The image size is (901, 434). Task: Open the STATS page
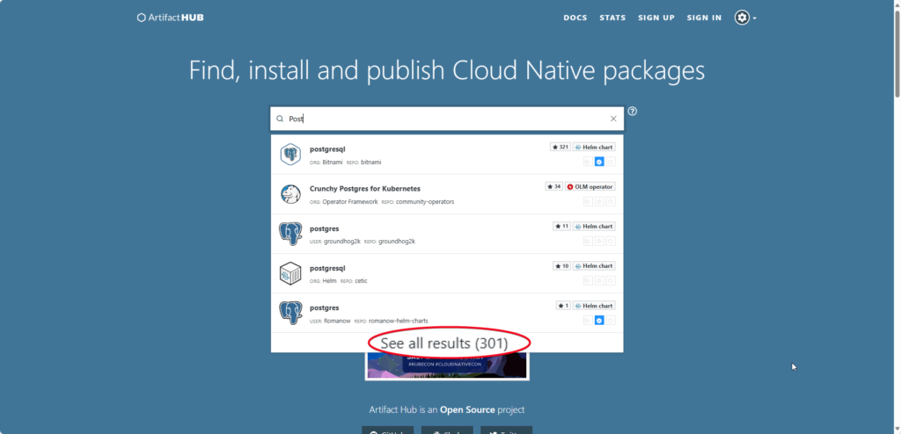click(x=612, y=18)
